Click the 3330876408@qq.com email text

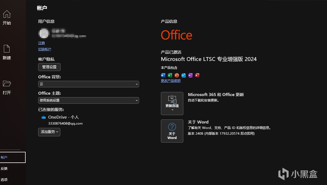pyautogui.click(x=65, y=124)
